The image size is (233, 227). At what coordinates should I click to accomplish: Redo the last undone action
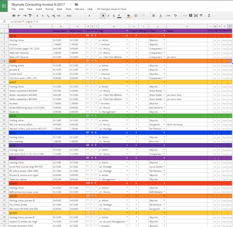(24, 16)
